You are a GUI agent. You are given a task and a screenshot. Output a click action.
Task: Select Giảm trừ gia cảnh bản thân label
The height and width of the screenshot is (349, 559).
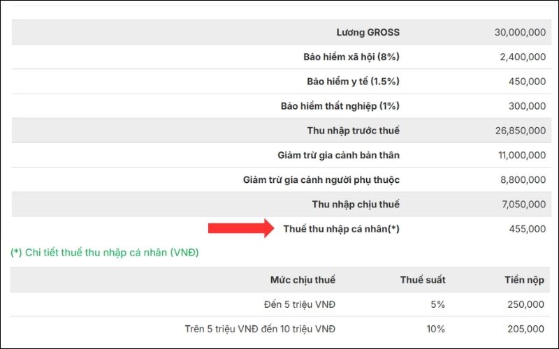(338, 155)
